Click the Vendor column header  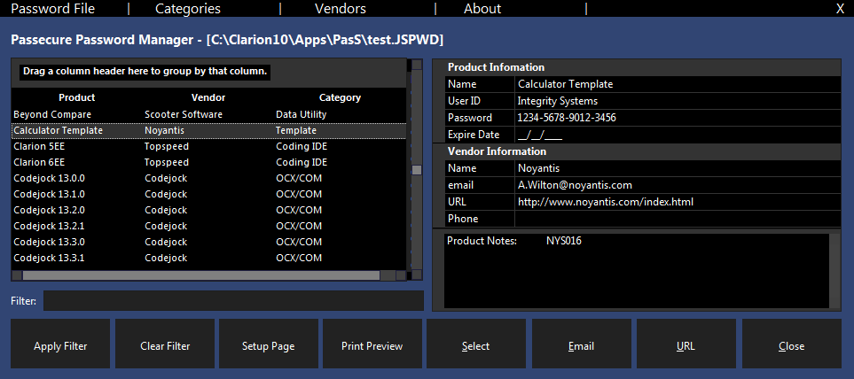tap(208, 97)
